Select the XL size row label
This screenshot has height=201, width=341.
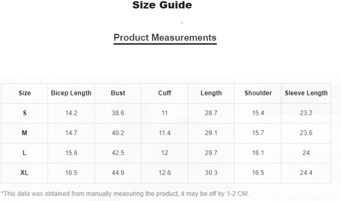pos(25,173)
